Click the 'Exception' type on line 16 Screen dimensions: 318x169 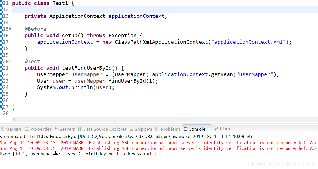(122, 36)
